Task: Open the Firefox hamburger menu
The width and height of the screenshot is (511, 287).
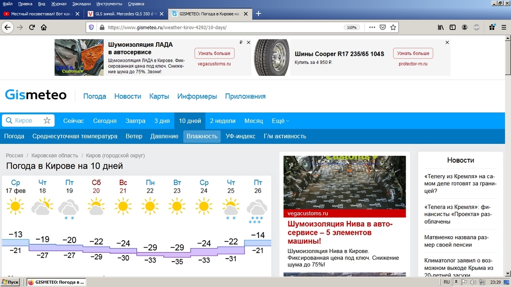Action: pos(504,27)
